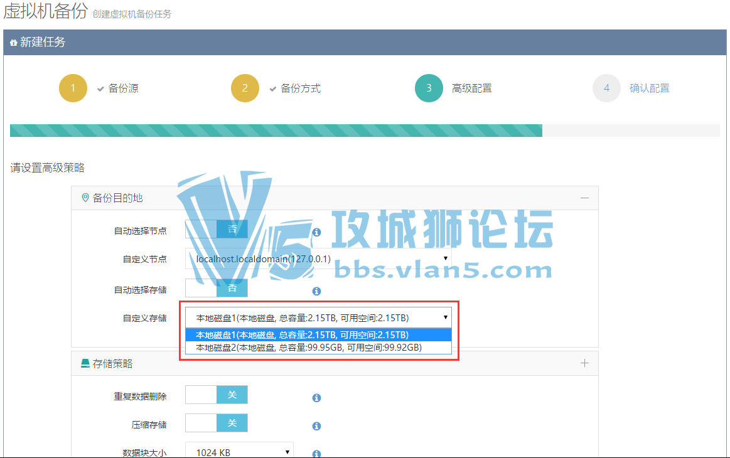Open the info icon for 压缩存储
This screenshot has height=458, width=730.
pos(316,427)
